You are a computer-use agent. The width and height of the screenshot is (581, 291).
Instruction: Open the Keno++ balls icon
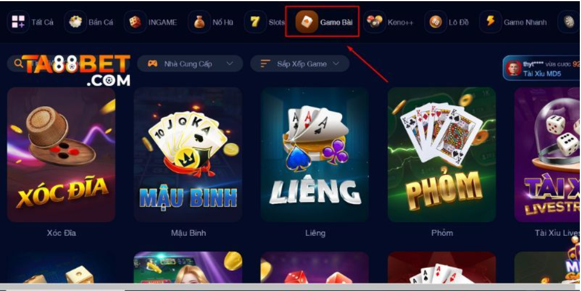coord(375,22)
